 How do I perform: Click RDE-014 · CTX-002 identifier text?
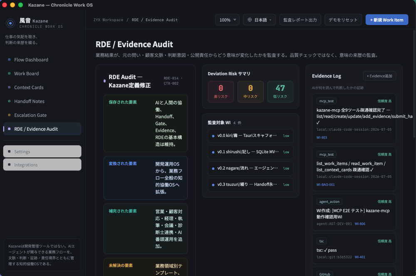click(x=173, y=81)
